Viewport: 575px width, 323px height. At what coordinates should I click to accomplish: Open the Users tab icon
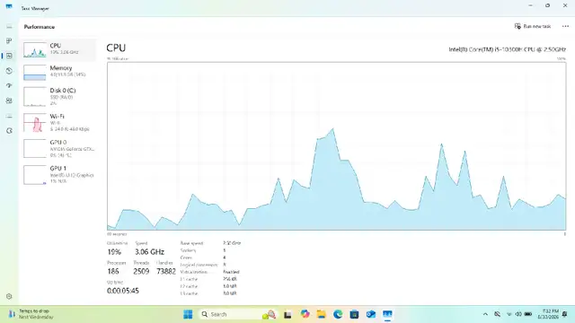[9, 100]
